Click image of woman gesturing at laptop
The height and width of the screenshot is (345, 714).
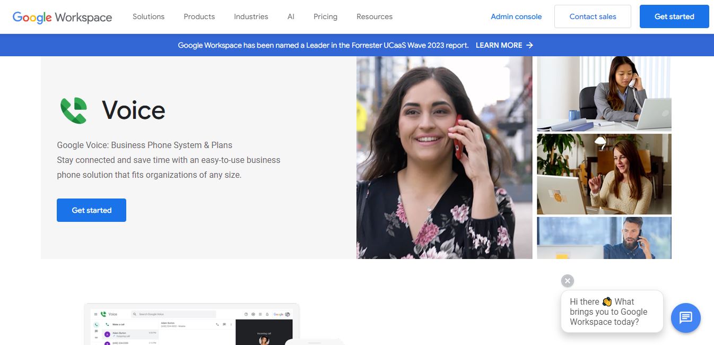604,174
